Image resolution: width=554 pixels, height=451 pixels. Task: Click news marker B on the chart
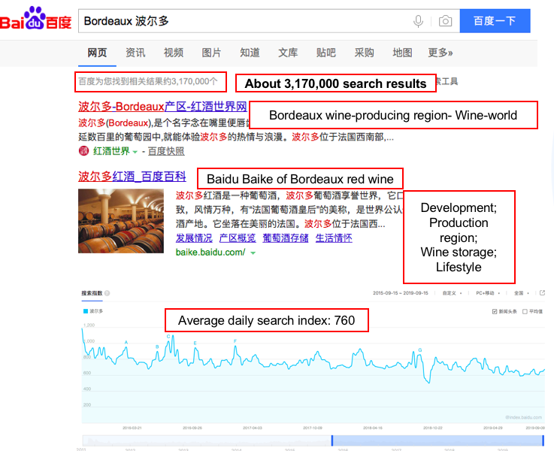(x=157, y=347)
